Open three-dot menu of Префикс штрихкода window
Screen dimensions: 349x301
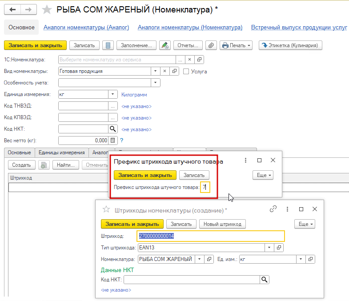pyautogui.click(x=245, y=161)
